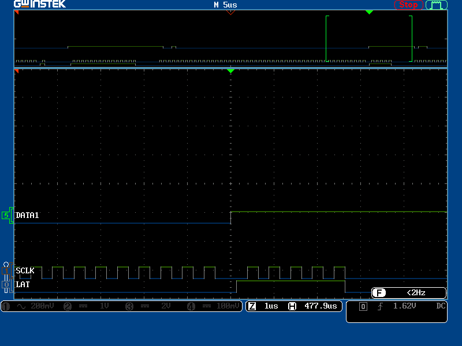Click the DC trigger coupling label

tap(441, 306)
